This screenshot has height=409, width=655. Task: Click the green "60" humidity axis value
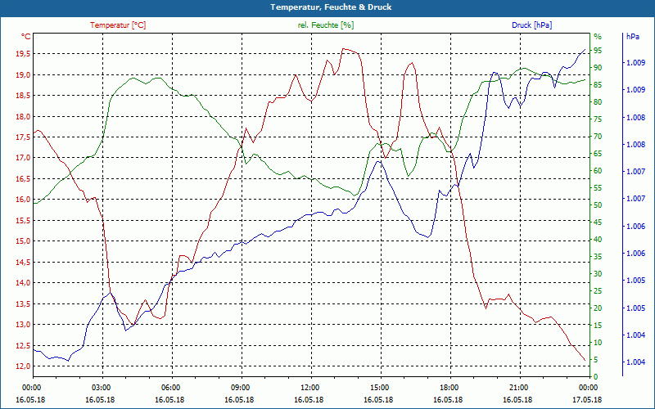pos(598,171)
